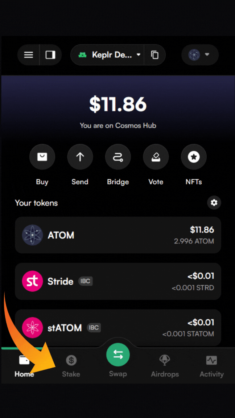Tap the Buy icon button
This screenshot has width=235, height=418.
tap(42, 157)
